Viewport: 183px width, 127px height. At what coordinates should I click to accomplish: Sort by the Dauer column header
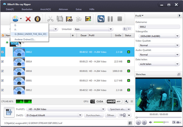pyautogui.click(x=82, y=35)
